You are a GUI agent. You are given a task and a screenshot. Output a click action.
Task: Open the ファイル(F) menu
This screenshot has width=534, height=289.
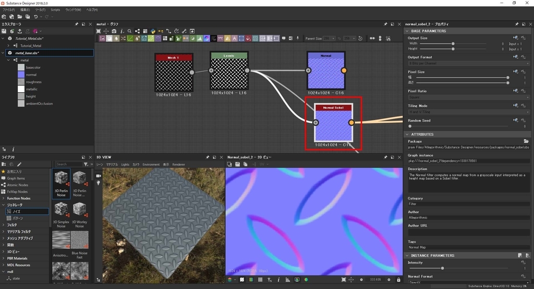tap(9, 10)
